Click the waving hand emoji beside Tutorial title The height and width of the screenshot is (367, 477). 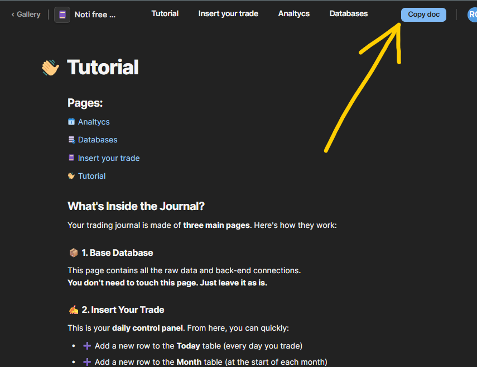(50, 67)
